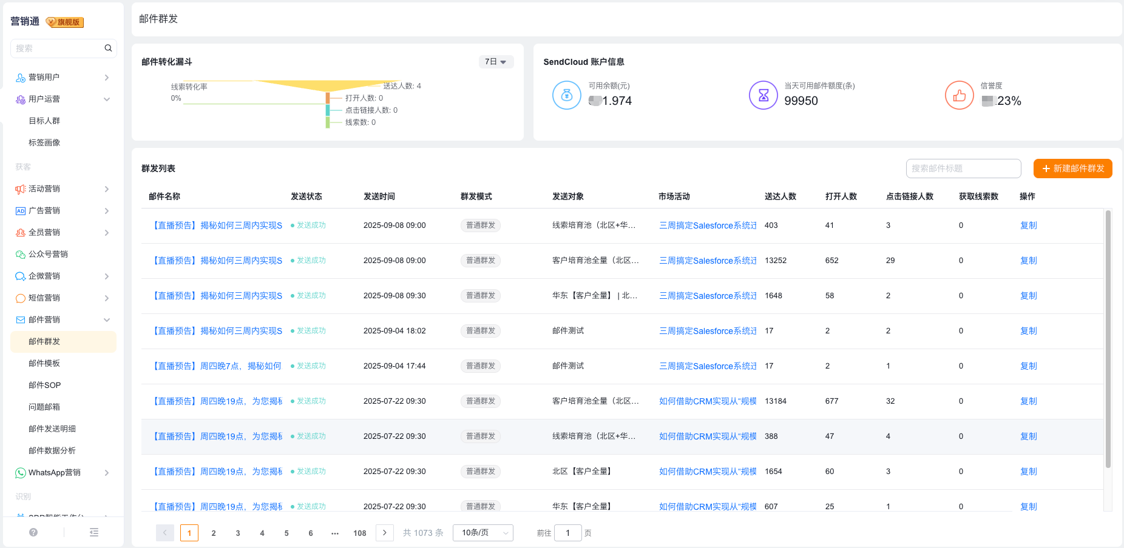Click the help question mark icon
The width and height of the screenshot is (1124, 548).
(x=33, y=532)
